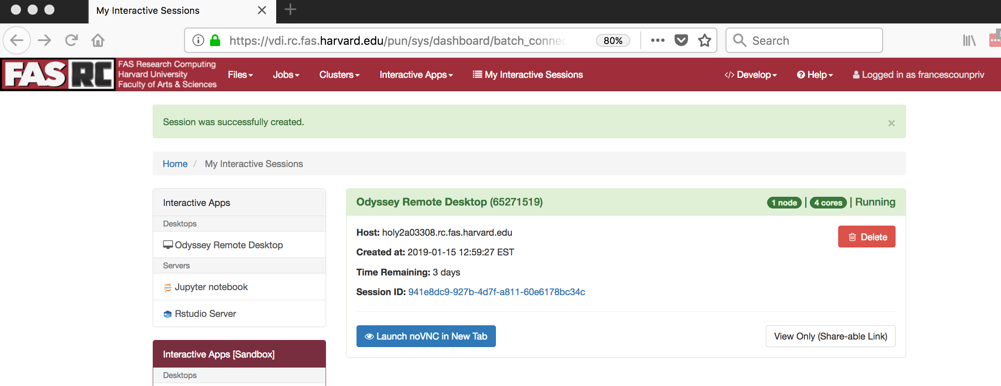The image size is (1001, 386).
Task: Click the Servers category label
Action: click(176, 265)
